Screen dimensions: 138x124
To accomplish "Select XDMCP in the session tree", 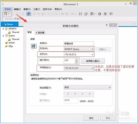I will pyautogui.click(x=12, y=29).
